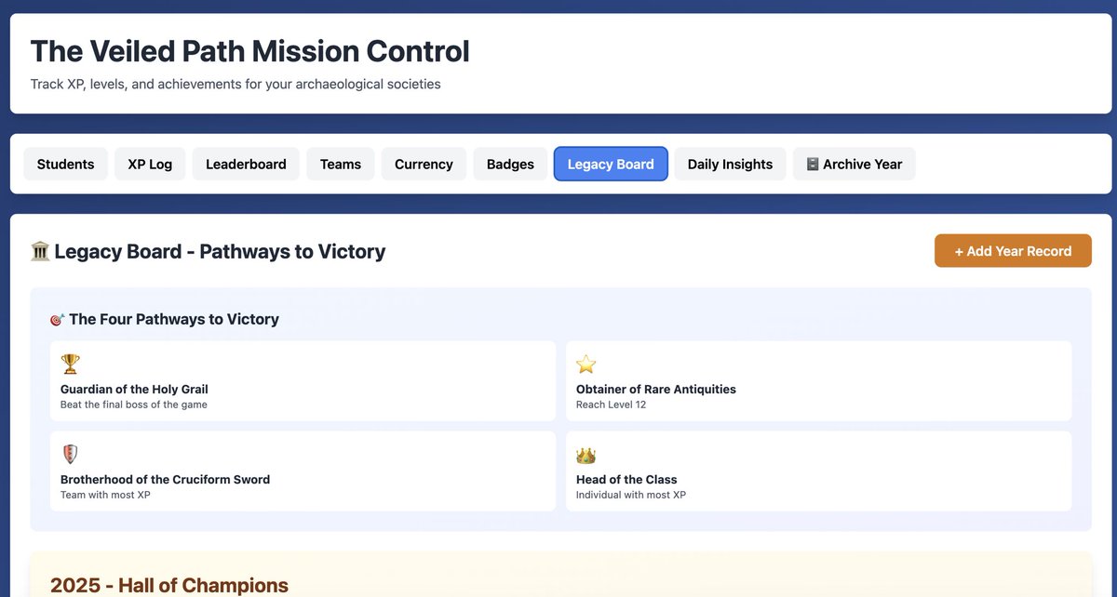Select the star icon on Obtainer of Rare Antiquities
The image size is (1117, 597).
(x=585, y=363)
